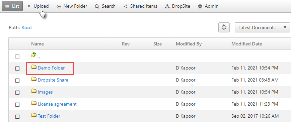Image resolution: width=291 pixels, height=126 pixels.
Task: Click the Dropsite Share folder icon
Action: (33, 79)
